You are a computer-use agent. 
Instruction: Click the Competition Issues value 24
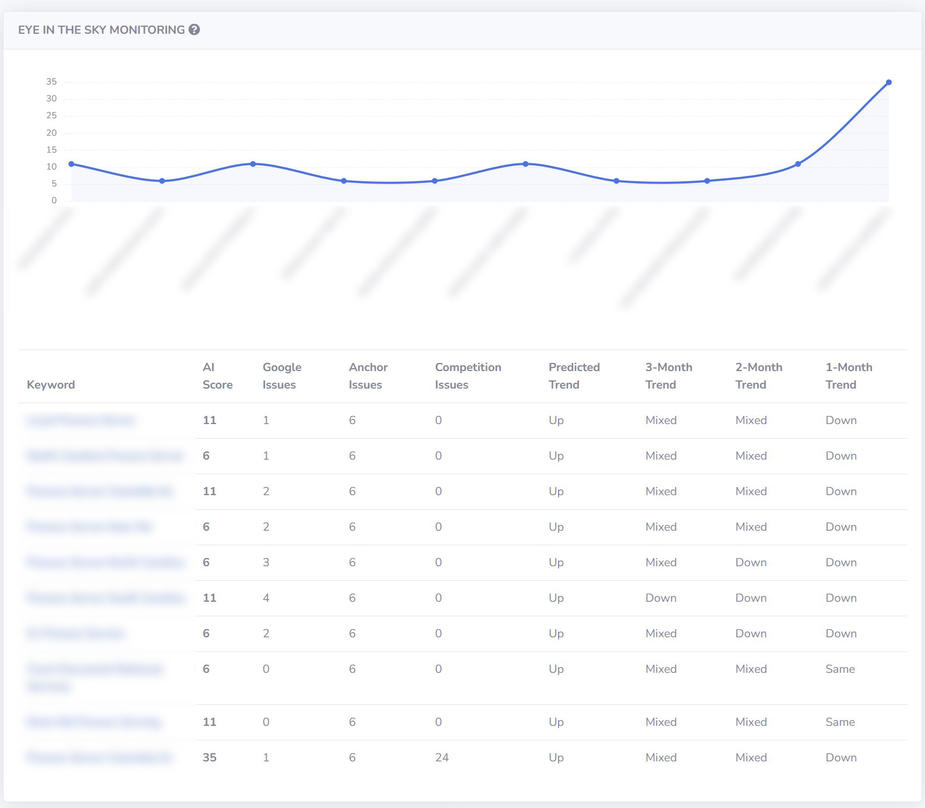[442, 757]
